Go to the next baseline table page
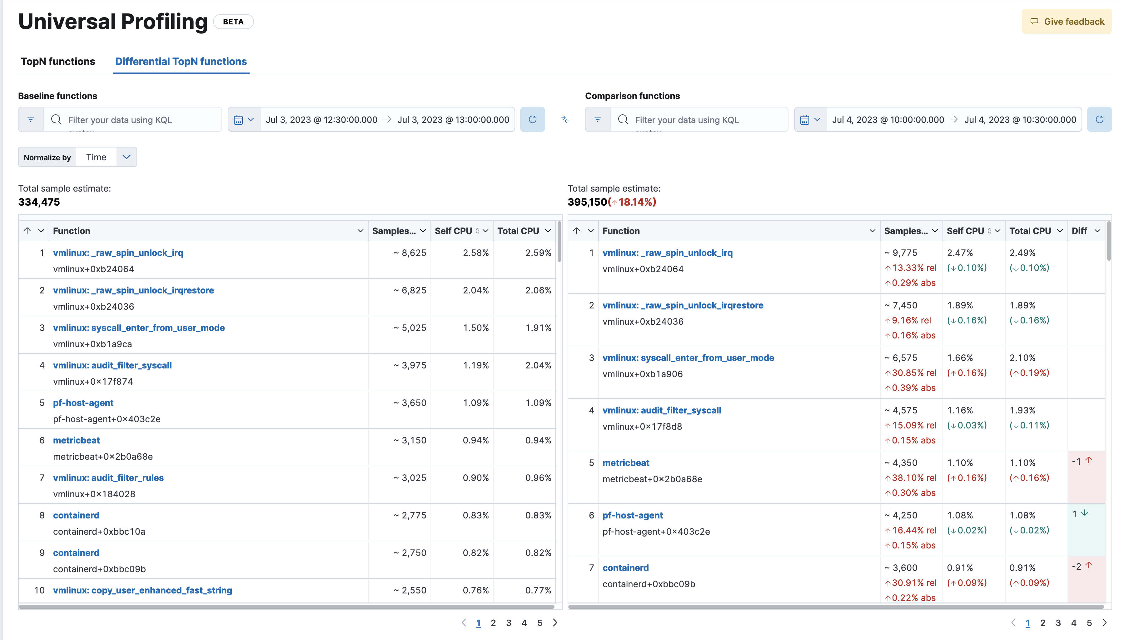The height and width of the screenshot is (640, 1124). click(x=555, y=622)
